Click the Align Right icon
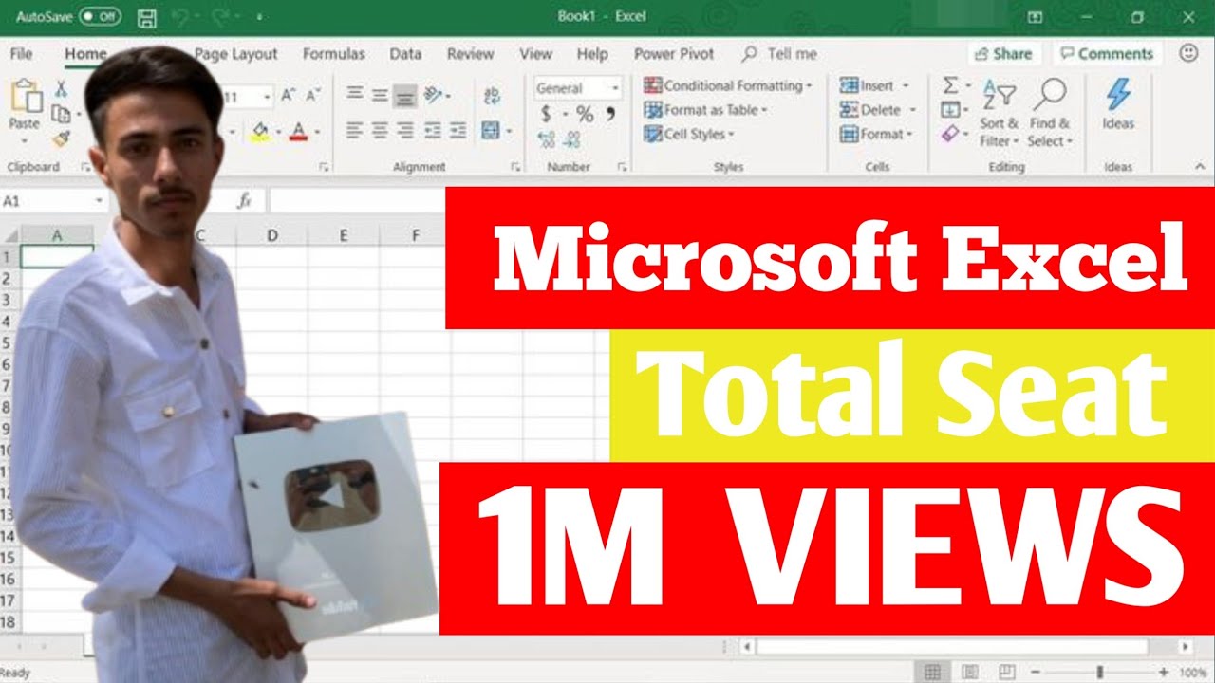This screenshot has height=683, width=1215. pos(405,131)
